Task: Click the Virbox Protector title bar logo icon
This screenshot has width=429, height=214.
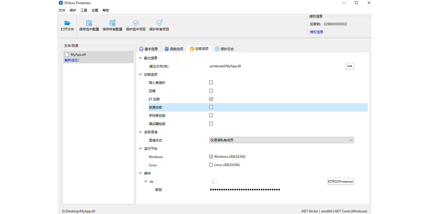Action: [x=61, y=3]
